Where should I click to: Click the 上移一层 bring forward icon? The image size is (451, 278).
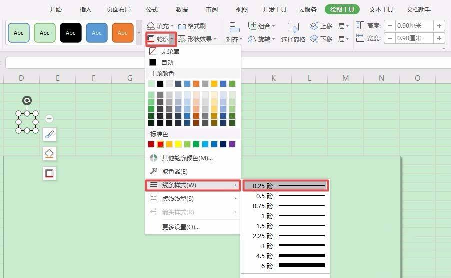(x=314, y=26)
